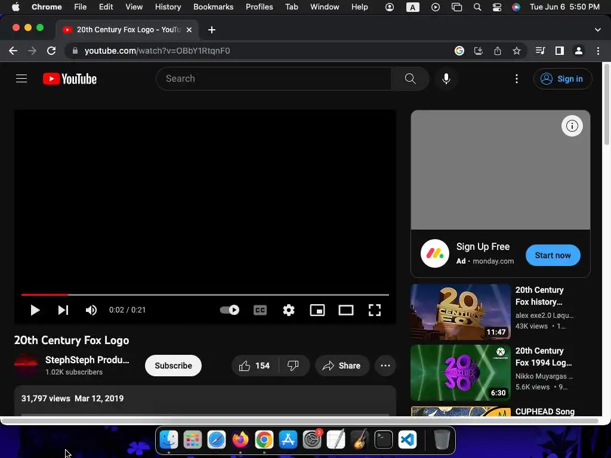Viewport: 611px width, 458px height.
Task: Open Spotlight search in menu bar
Action: coord(477,7)
